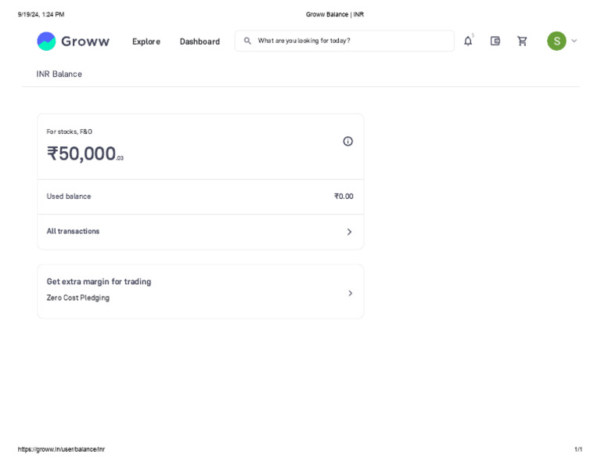The width and height of the screenshot is (601, 465).
Task: Click the groww.in URL footer text
Action: [x=61, y=449]
